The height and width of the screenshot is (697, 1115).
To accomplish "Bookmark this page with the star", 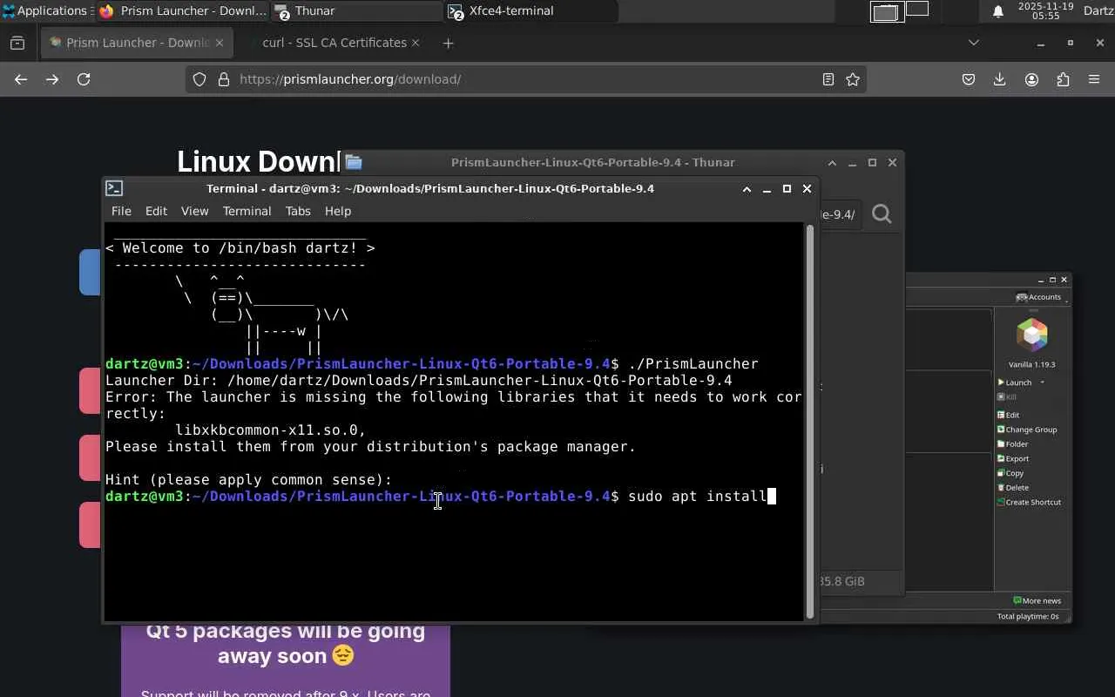I will [853, 79].
